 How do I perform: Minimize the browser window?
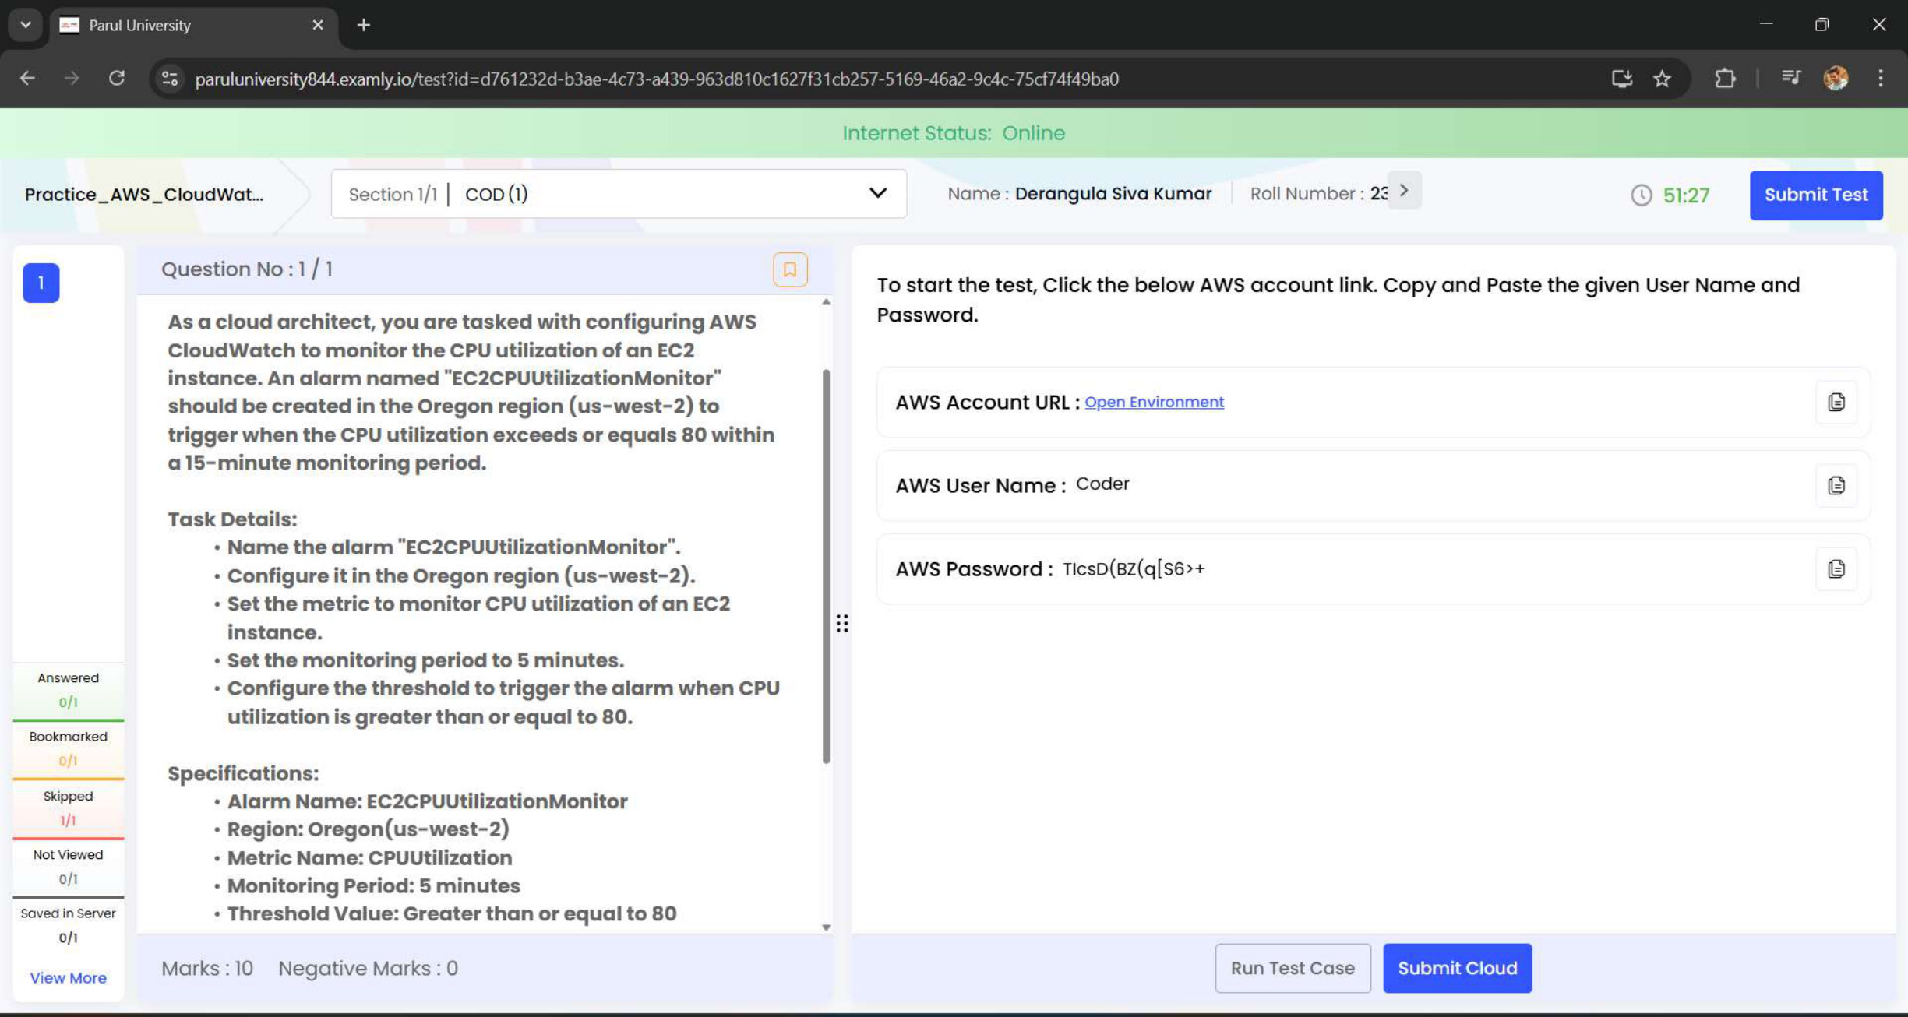(1765, 24)
